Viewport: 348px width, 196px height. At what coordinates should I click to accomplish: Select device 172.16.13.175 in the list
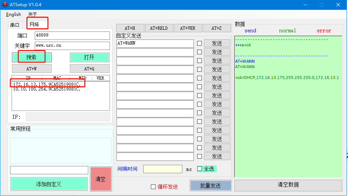click(46, 84)
